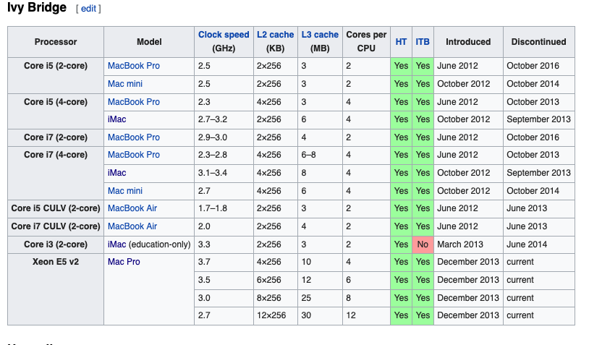Open the L3 cache header link

pyautogui.click(x=320, y=35)
